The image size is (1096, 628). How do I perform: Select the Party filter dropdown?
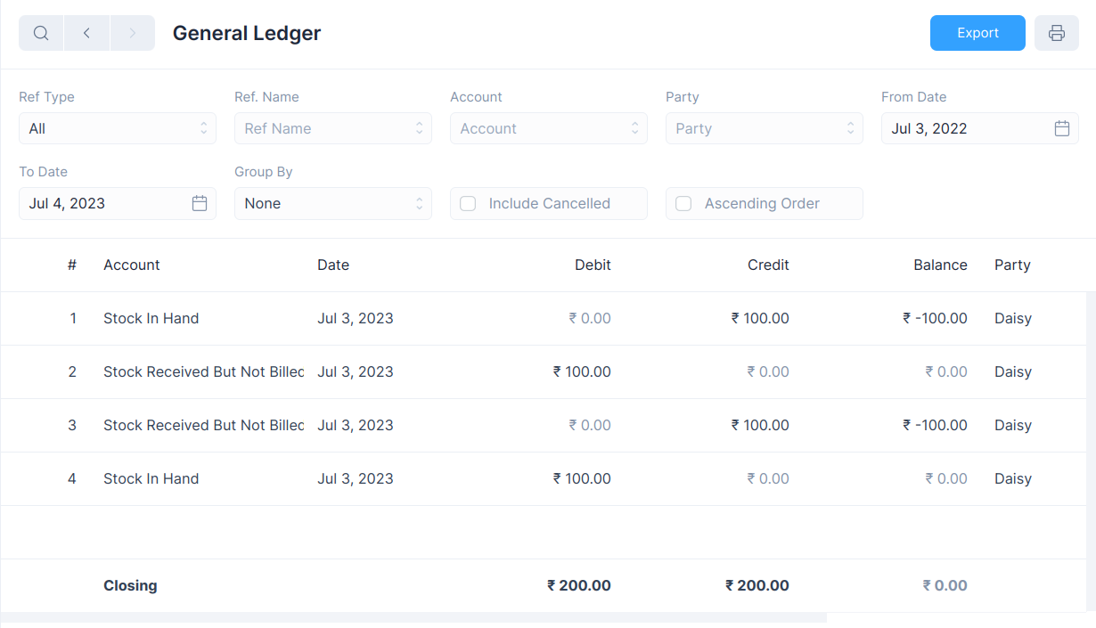(x=764, y=128)
